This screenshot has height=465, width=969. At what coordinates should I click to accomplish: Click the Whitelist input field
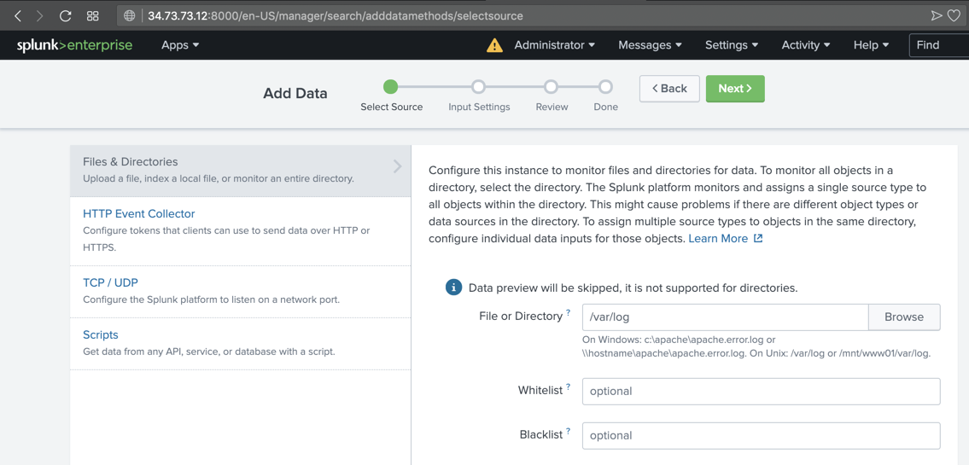coord(761,392)
